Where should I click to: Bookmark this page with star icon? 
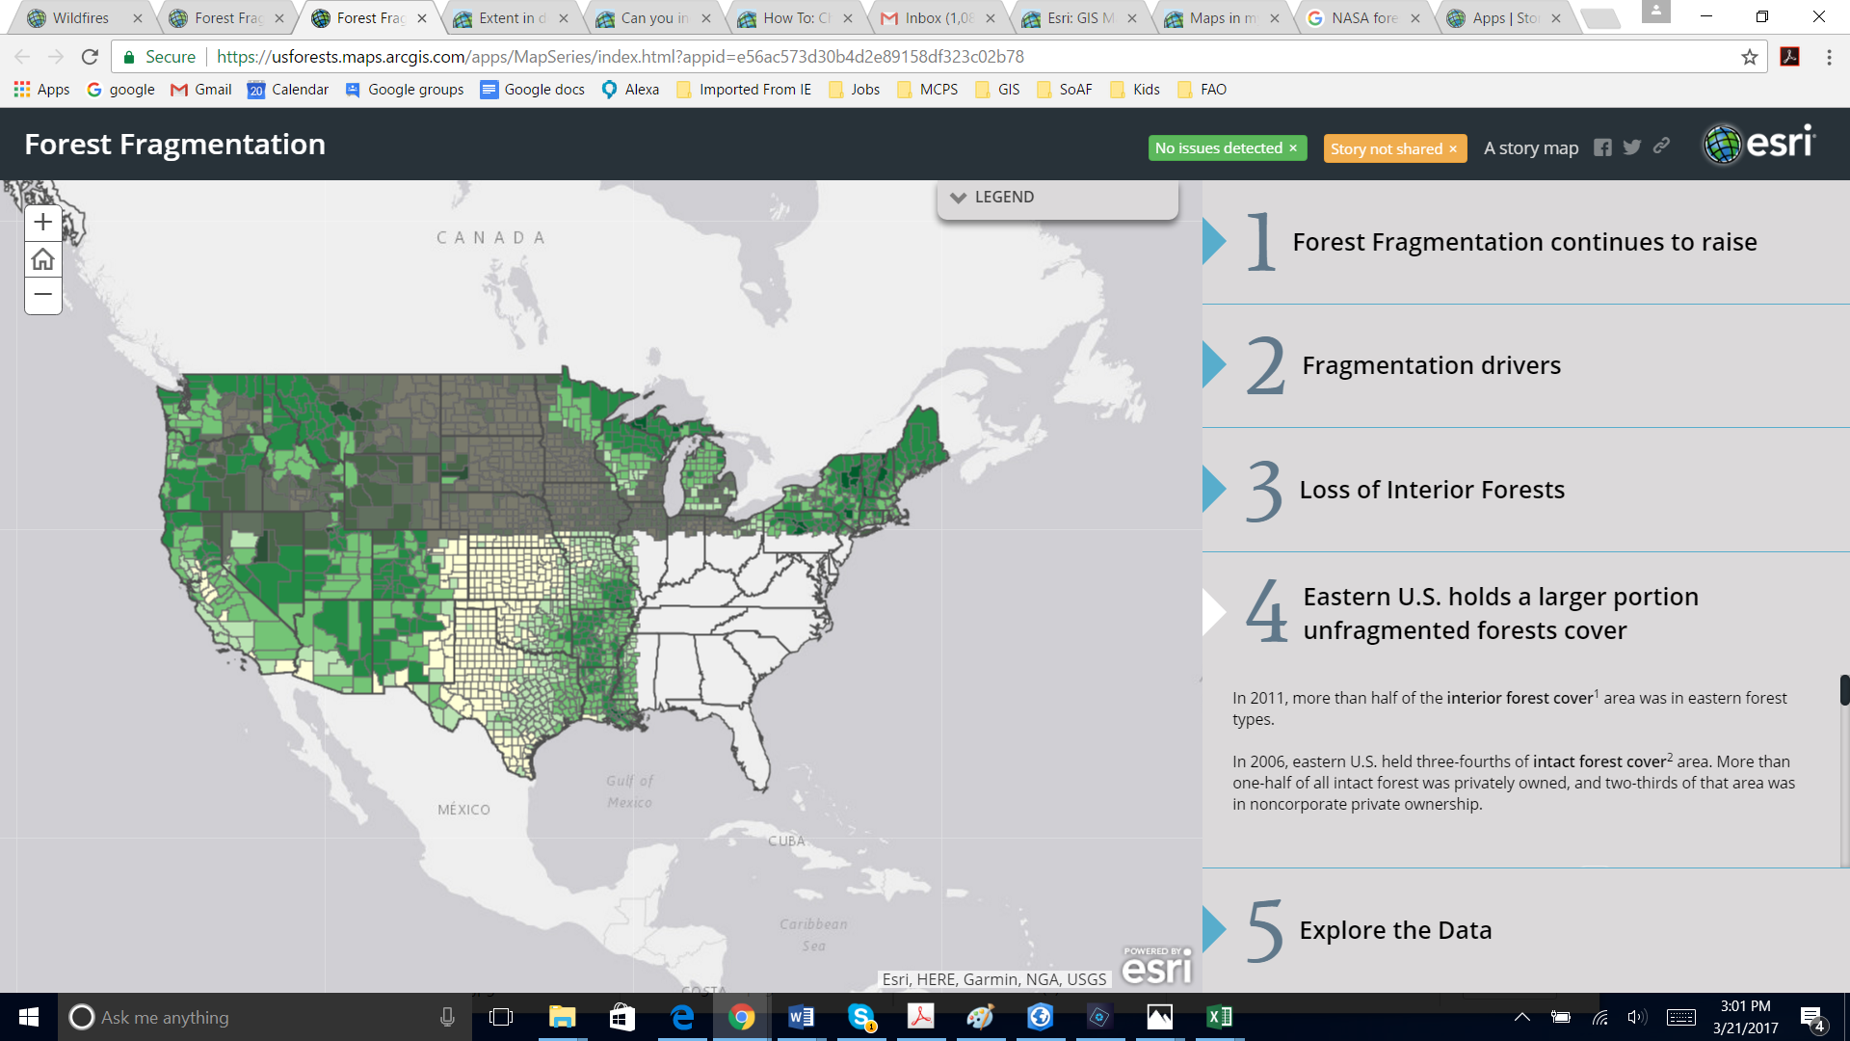click(x=1750, y=57)
